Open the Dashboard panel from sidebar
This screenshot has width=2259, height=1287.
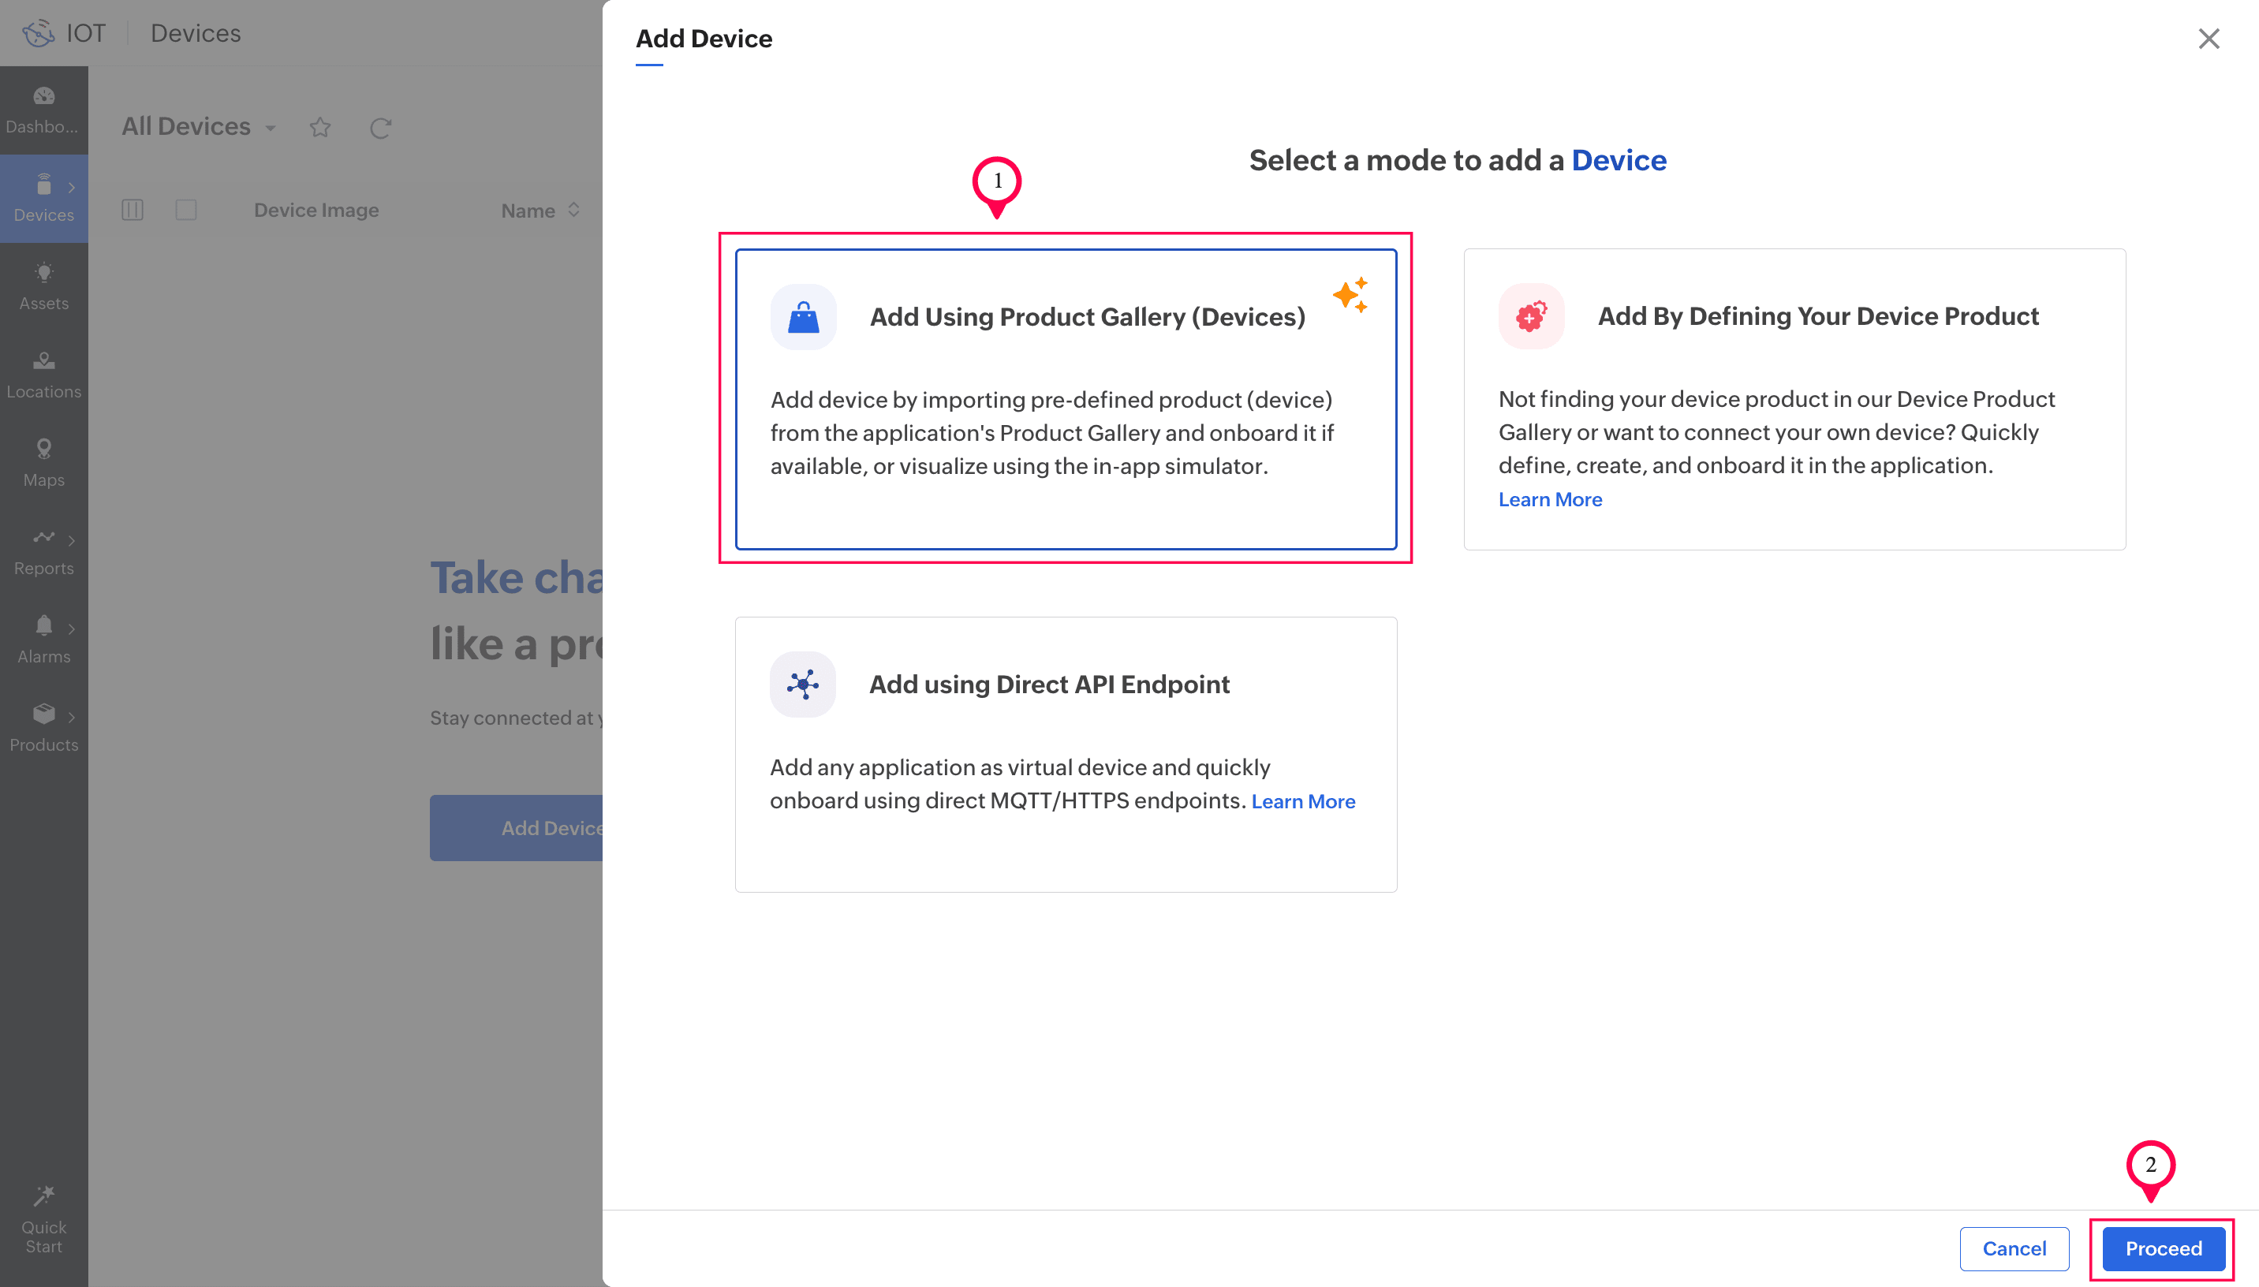43,110
